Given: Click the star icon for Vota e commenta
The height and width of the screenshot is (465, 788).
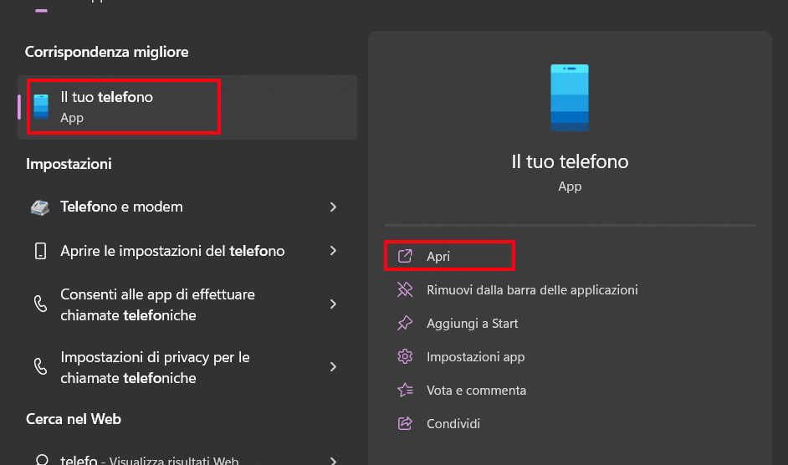Looking at the screenshot, I should coord(405,391).
